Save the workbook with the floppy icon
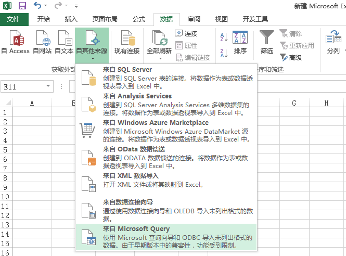346x256 pixels. 22,6
